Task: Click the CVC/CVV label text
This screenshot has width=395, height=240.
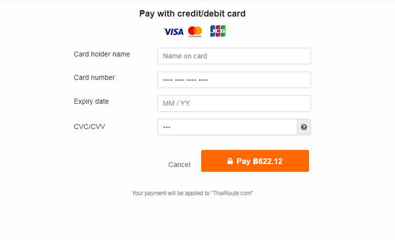Action: (89, 127)
